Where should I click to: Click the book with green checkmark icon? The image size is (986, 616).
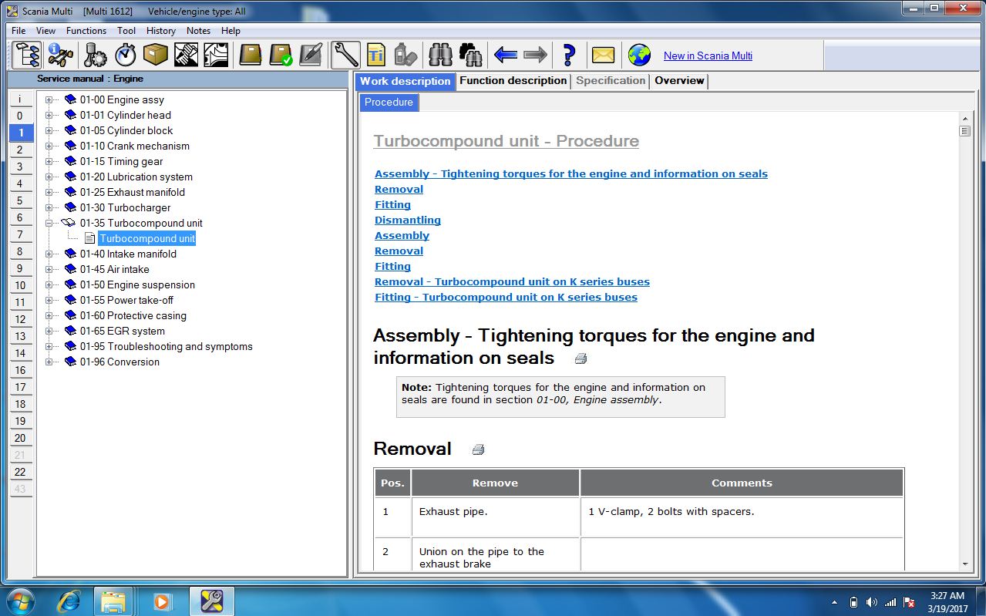point(280,55)
